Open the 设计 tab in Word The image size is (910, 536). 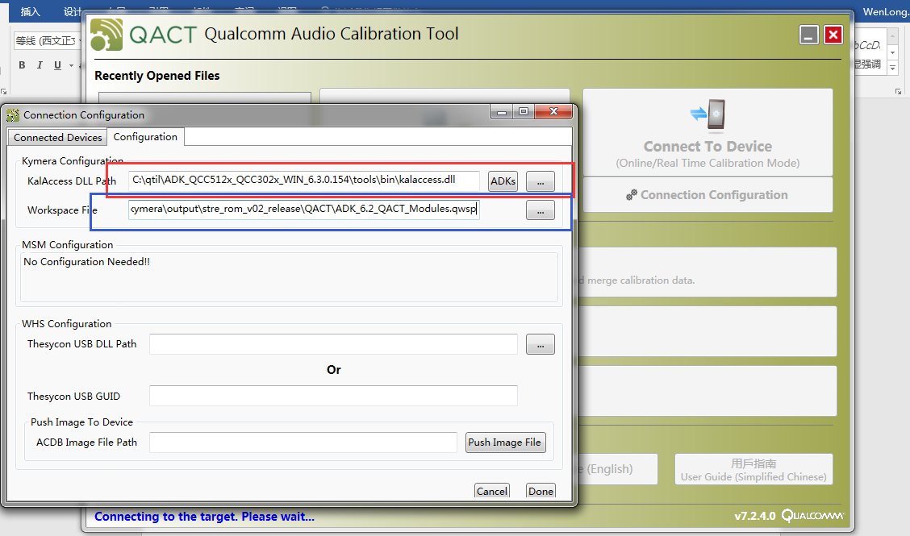pyautogui.click(x=73, y=11)
